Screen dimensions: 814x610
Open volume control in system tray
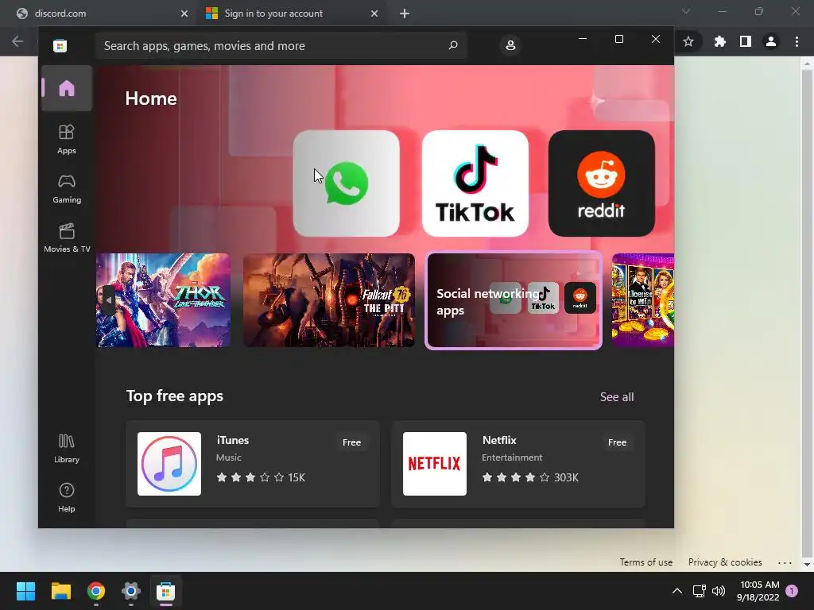(719, 591)
